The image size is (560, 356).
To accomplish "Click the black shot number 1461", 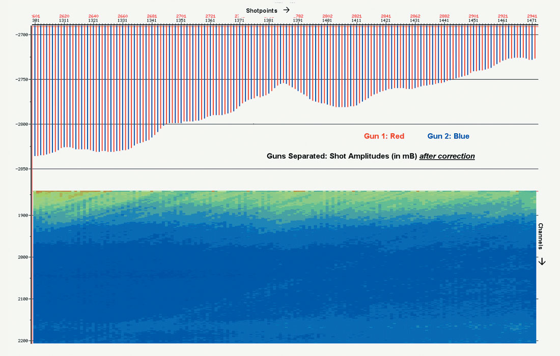I will coord(502,20).
